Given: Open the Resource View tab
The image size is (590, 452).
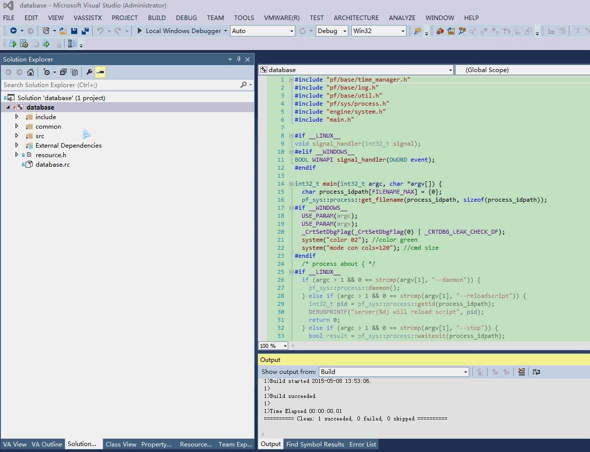Looking at the screenshot, I should [x=195, y=444].
